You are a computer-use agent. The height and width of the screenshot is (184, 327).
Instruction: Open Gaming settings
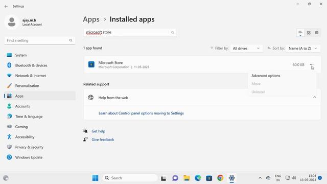click(x=40, y=127)
